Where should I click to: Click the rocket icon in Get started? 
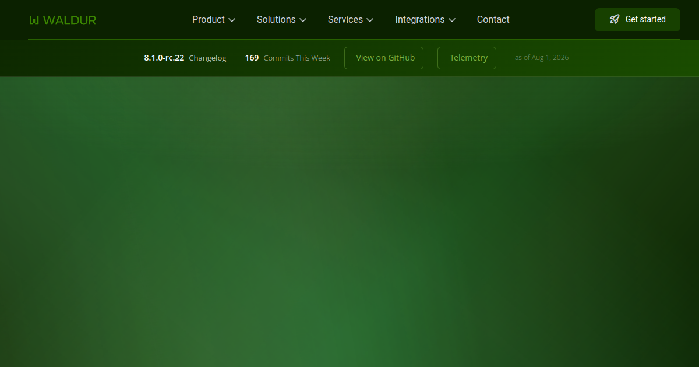point(615,19)
